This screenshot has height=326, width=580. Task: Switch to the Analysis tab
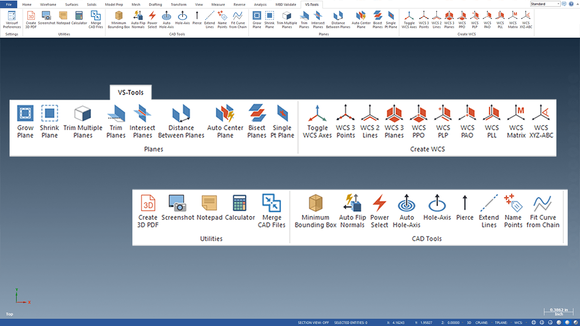pyautogui.click(x=260, y=5)
